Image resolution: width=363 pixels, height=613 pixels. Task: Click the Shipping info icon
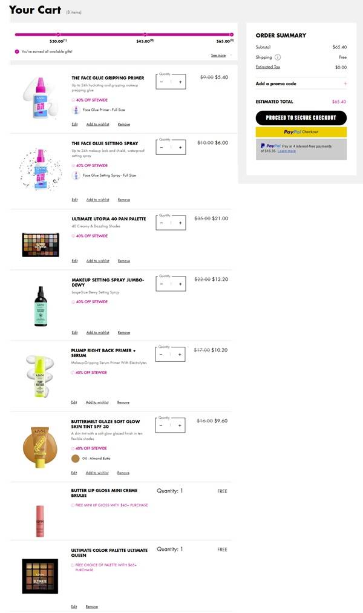tap(278, 57)
